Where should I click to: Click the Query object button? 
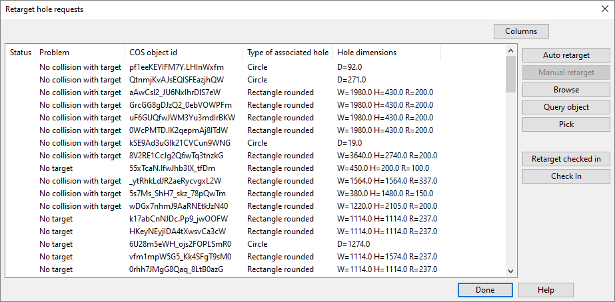tap(566, 107)
